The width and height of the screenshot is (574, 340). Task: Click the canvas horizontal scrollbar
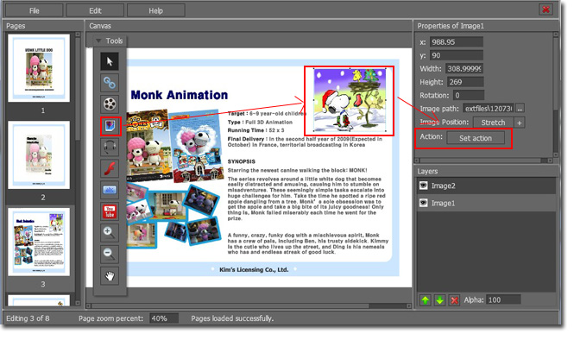[x=249, y=305]
